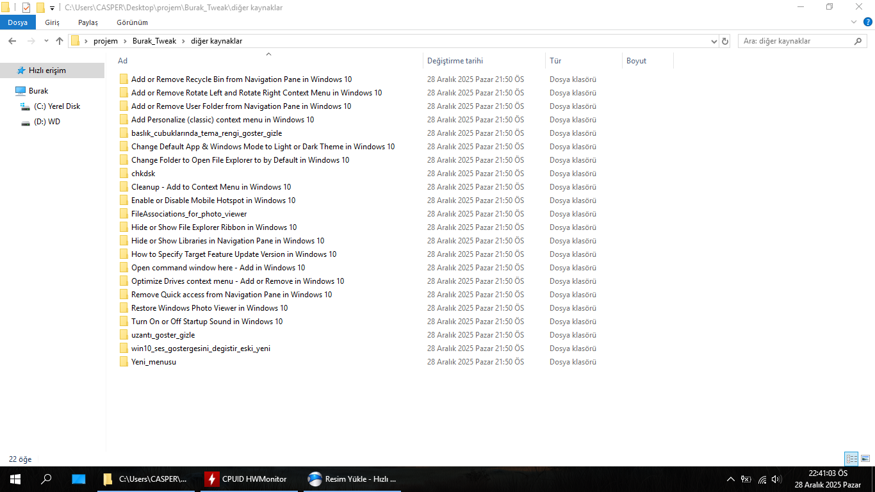The image size is (875, 492).
Task: Select 'baslık_cubuklarında_tema_rengi_goster_gizle' folder
Action: pos(207,133)
